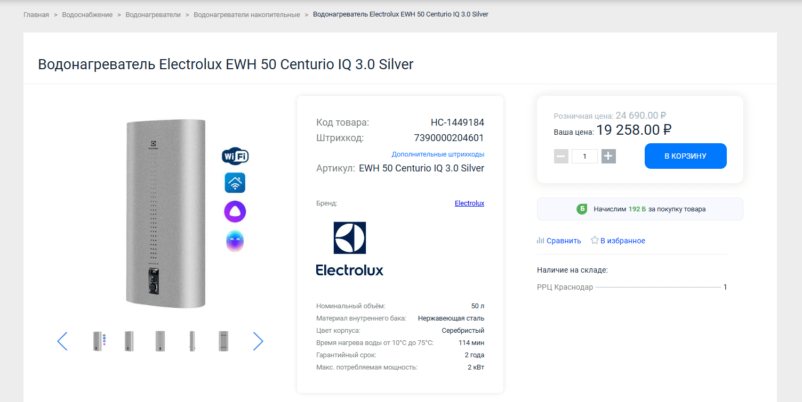This screenshot has height=402, width=802.
Task: Click the purple Alice voice assistant icon
Action: (x=235, y=212)
